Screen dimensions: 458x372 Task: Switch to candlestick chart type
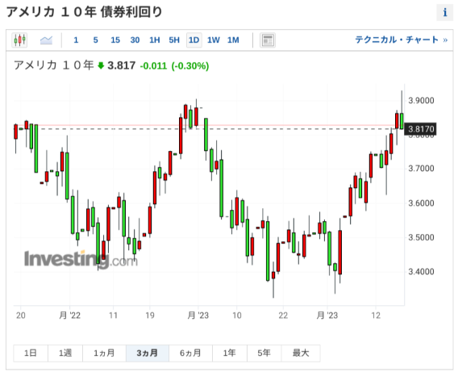(19, 40)
